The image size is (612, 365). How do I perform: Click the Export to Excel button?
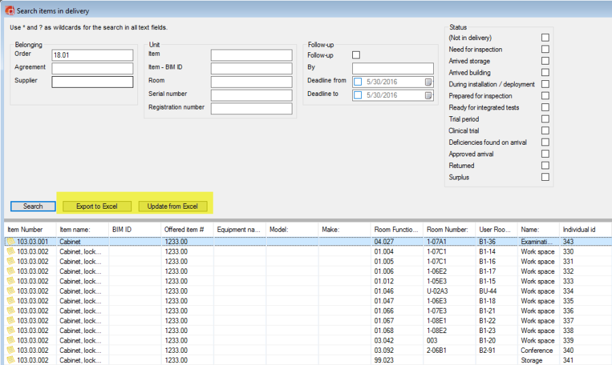97,206
